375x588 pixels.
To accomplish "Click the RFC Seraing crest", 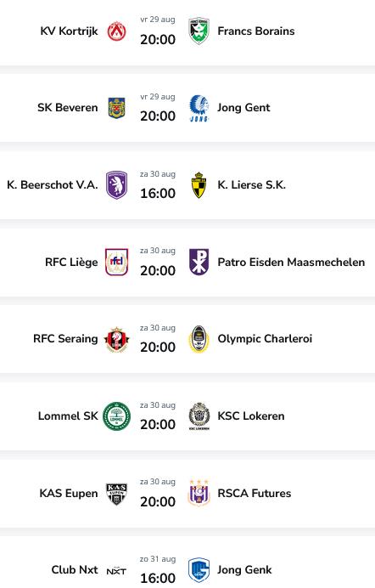I will pyautogui.click(x=117, y=339).
